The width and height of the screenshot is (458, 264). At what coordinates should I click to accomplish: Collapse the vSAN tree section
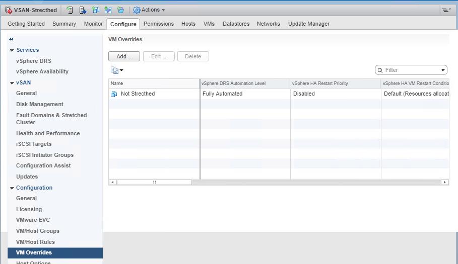(12, 83)
